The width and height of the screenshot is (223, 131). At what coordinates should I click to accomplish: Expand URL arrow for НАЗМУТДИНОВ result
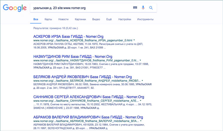140,60
